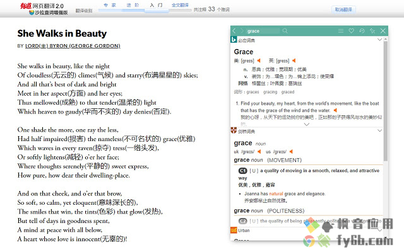Click the C1 level badge in Cambridge entry
This screenshot has height=252, width=404.
pyautogui.click(x=242, y=171)
